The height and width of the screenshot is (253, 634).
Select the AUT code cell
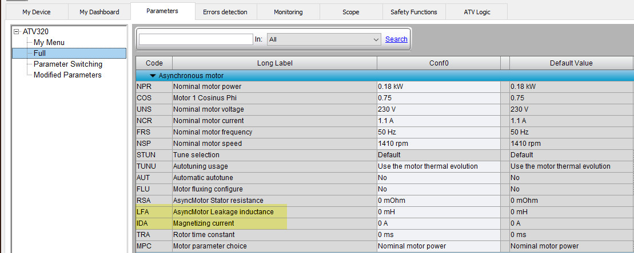[154, 178]
